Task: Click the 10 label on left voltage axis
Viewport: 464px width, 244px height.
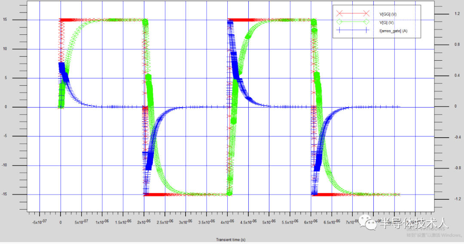Action: tap(5, 49)
